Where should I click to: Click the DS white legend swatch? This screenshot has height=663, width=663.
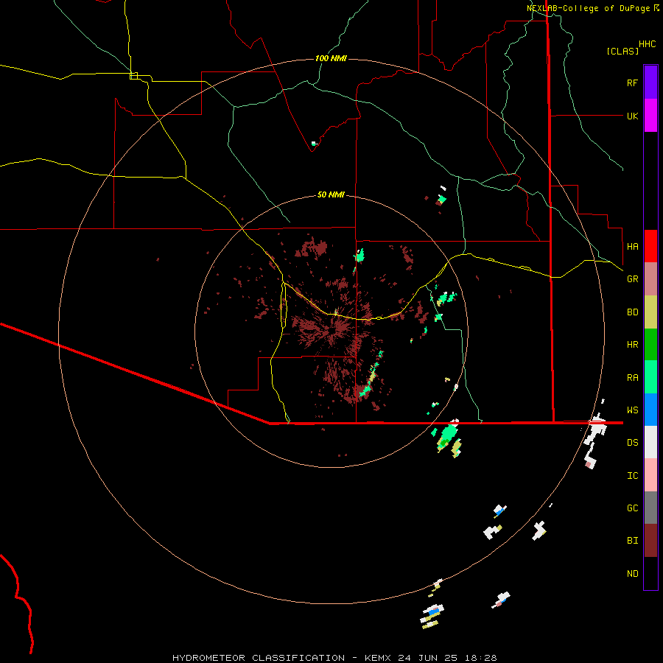650,442
